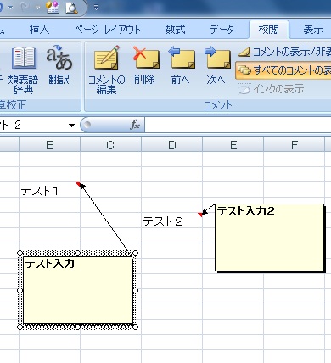Image resolution: width=331 pixels, height=363 pixels.
Task: Switch to the ページ レイアウト tab
Action: pos(107,30)
